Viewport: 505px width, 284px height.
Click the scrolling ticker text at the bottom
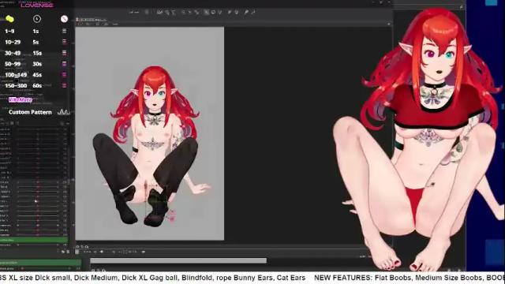pos(252,278)
